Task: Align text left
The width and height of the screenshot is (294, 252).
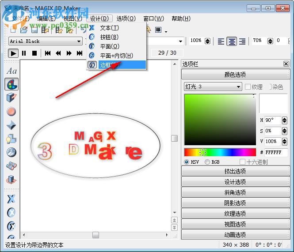Action: [x=221, y=41]
